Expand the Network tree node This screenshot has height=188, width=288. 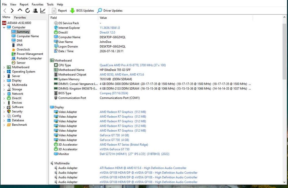[x=4, y=94]
